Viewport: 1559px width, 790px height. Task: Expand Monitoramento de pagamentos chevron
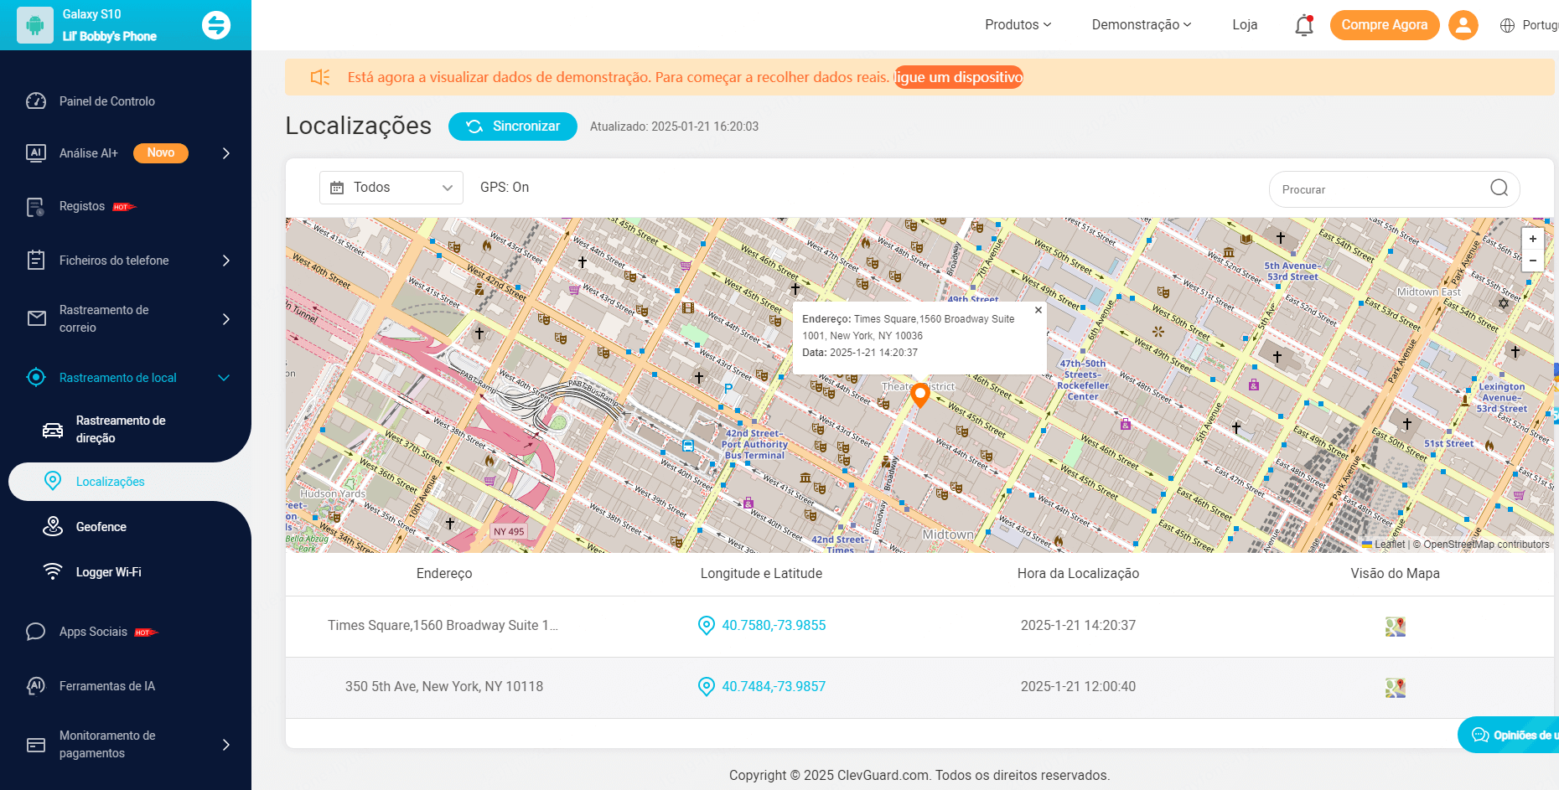[225, 745]
